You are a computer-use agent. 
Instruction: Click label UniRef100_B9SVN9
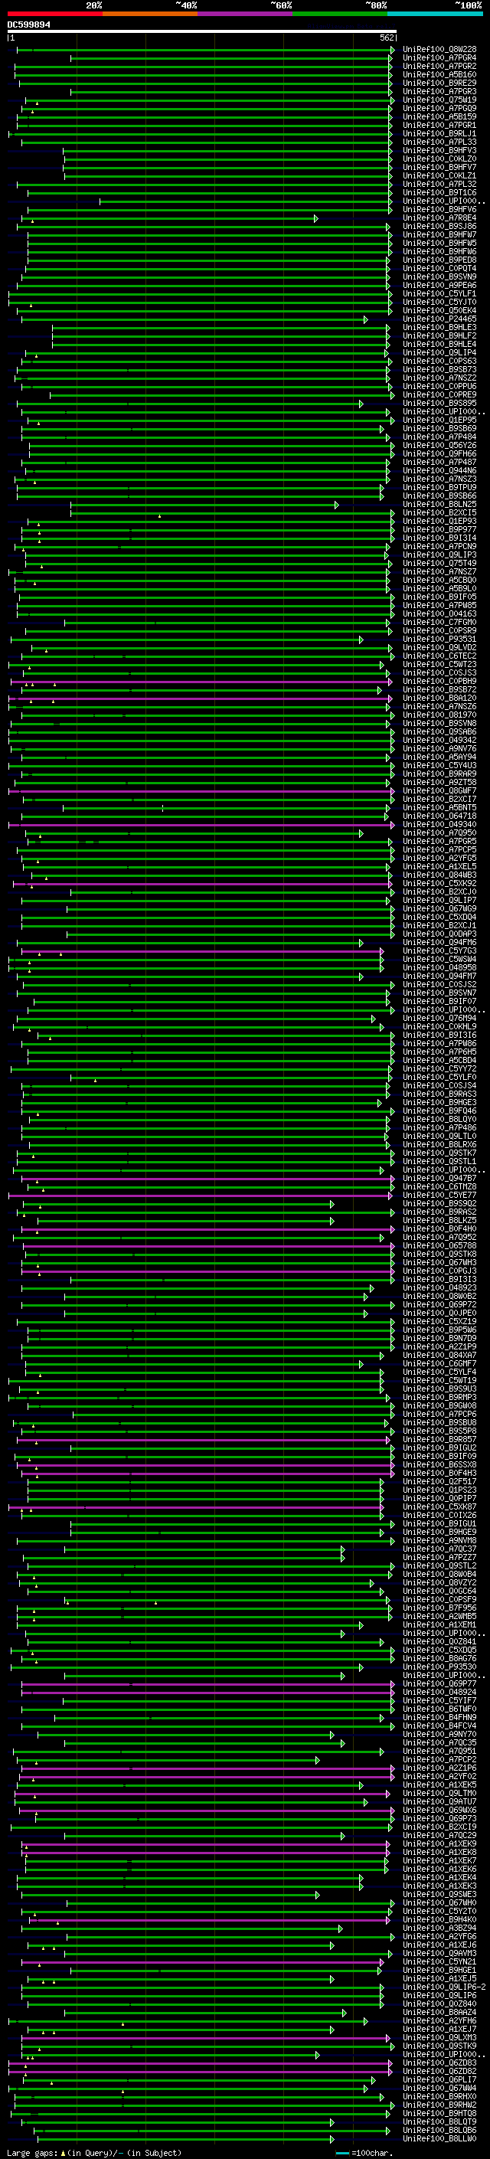coord(439,276)
